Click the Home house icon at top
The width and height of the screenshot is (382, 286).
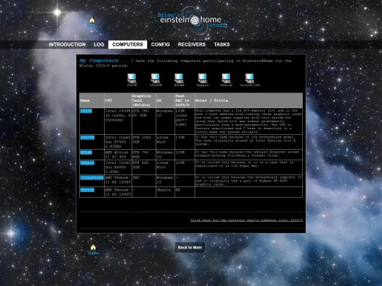[92, 20]
